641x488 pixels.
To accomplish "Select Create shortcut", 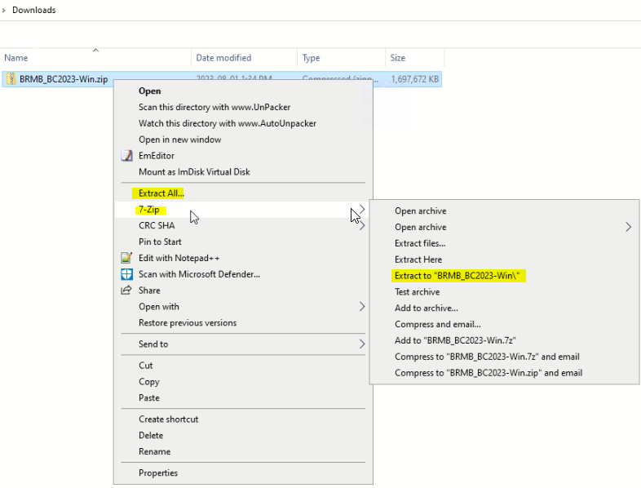I will 169,419.
